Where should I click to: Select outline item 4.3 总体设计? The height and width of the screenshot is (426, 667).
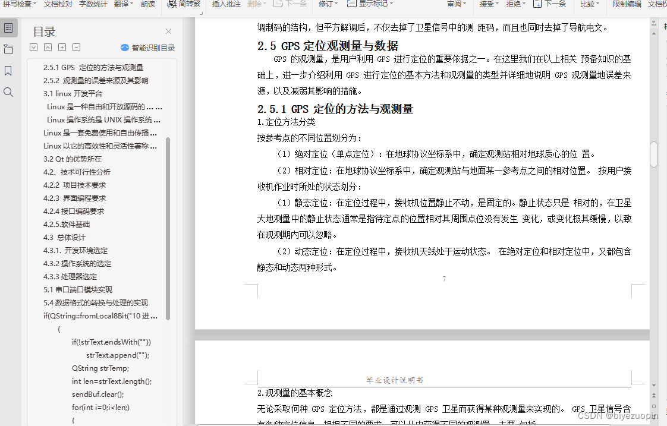[x=64, y=238]
